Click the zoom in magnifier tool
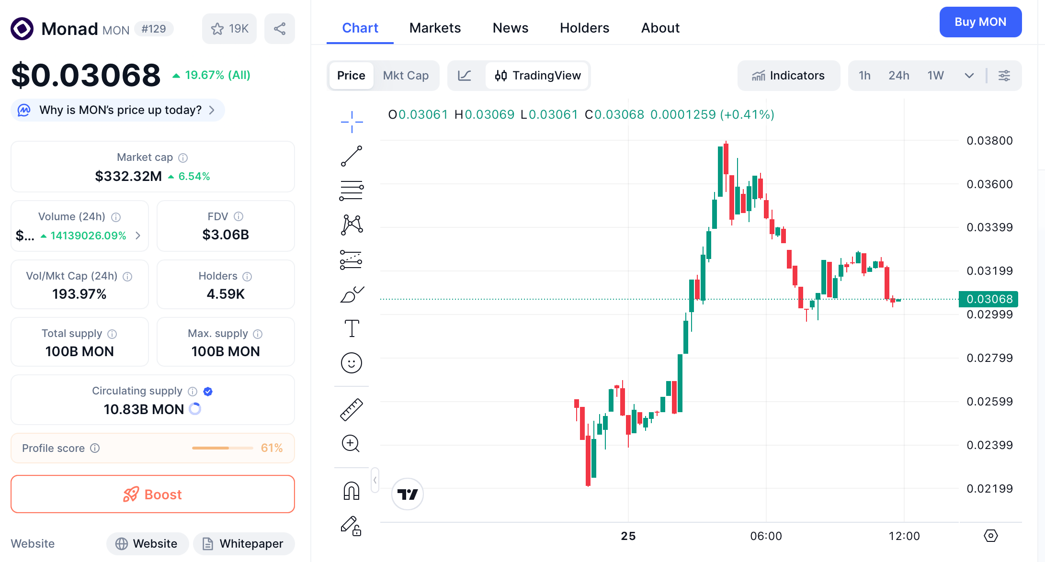 pyautogui.click(x=351, y=444)
